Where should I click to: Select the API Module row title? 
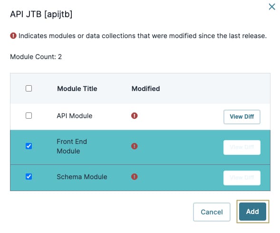pyautogui.click(x=75, y=116)
